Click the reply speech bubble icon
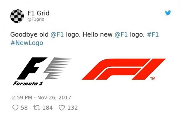181x117 pixels. [15, 108]
